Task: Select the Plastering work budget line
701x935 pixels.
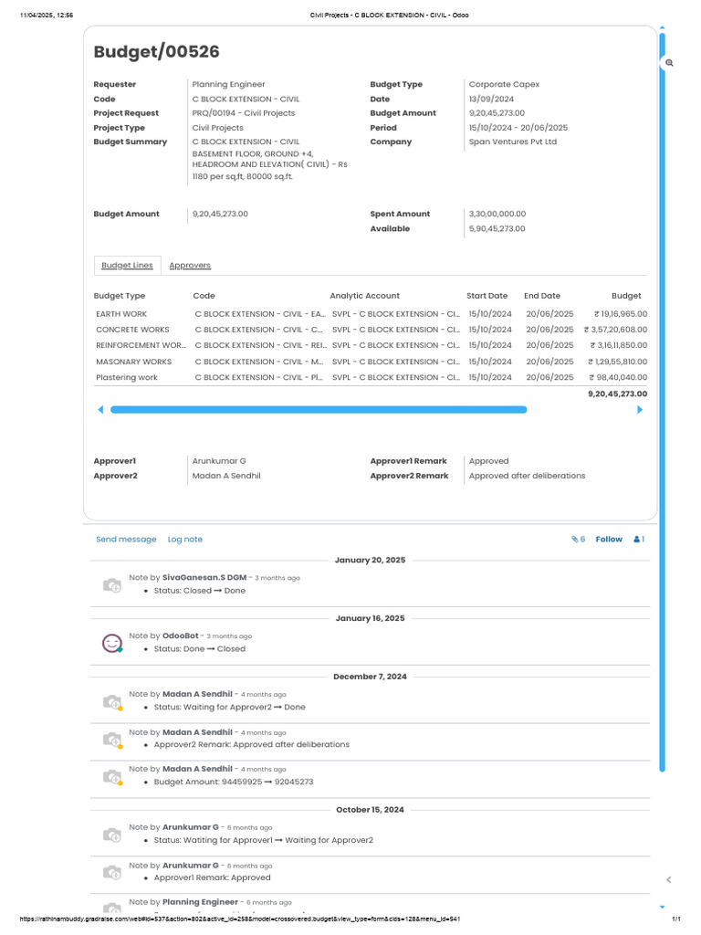Action: pos(371,377)
